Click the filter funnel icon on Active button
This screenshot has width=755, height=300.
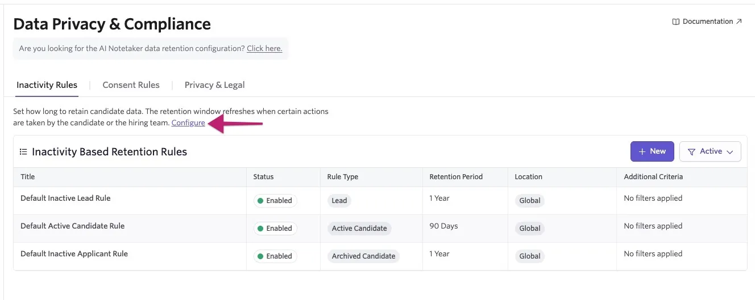pos(692,151)
